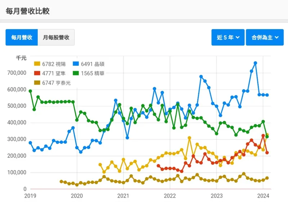
Task: Hide the 1565 精華 series via its label
Action: pos(94,73)
